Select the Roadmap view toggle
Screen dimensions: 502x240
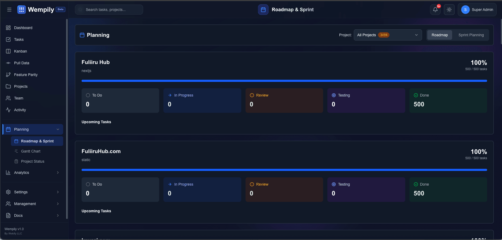click(x=440, y=35)
